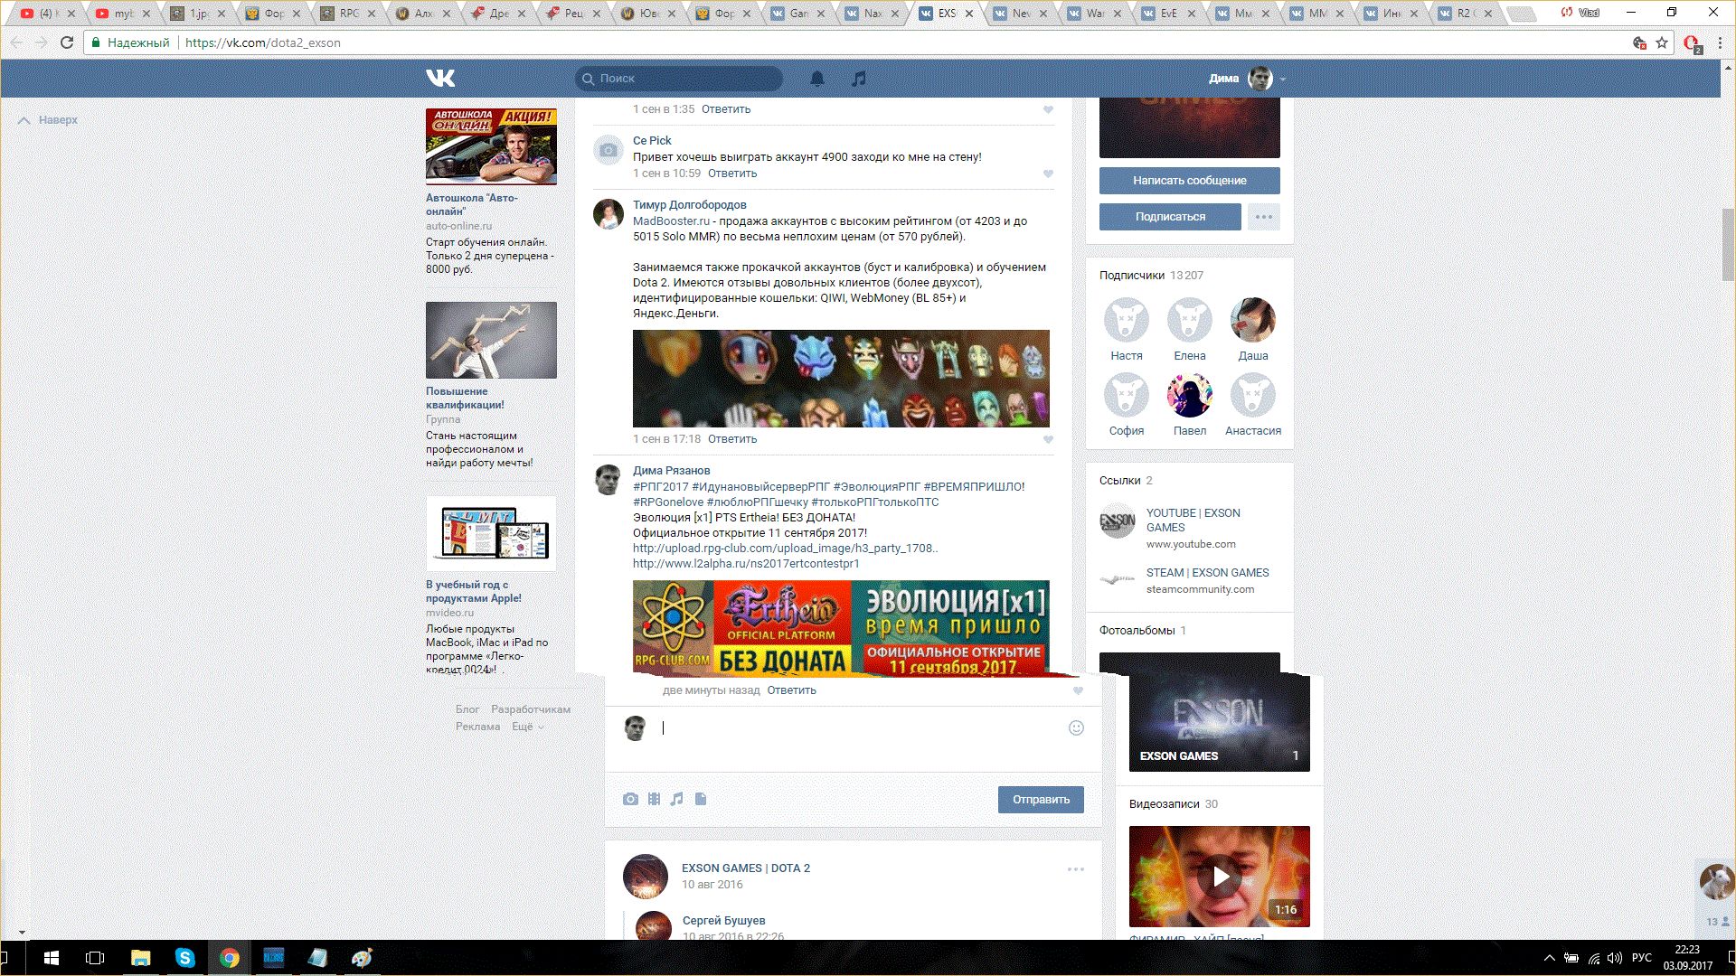Switch to the 1.jpg browser tab
The height and width of the screenshot is (976, 1736).
point(199,14)
